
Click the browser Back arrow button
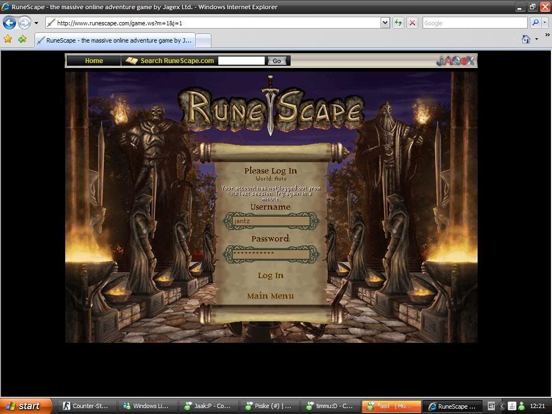[9, 23]
